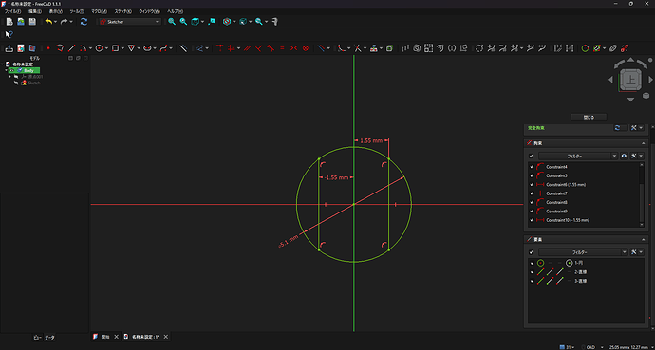Toggle the Constraint10 (-1.55 mm) checkbox
The height and width of the screenshot is (350, 655).
pos(532,220)
